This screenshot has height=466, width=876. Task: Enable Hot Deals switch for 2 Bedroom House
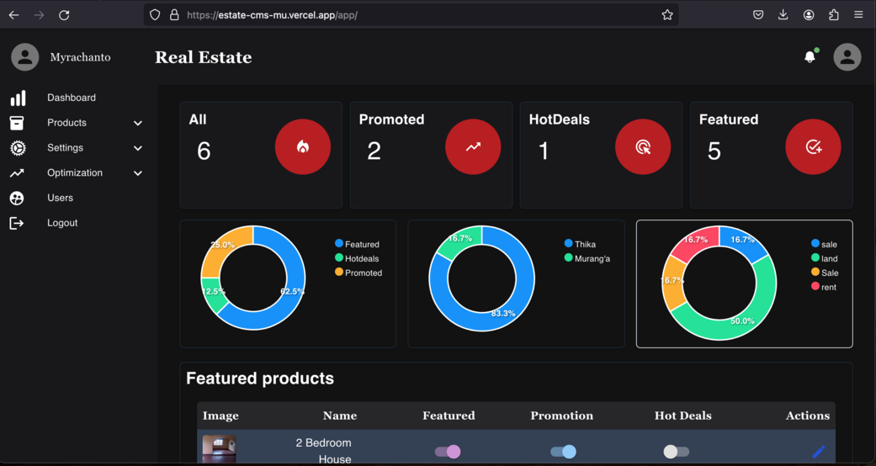676,452
